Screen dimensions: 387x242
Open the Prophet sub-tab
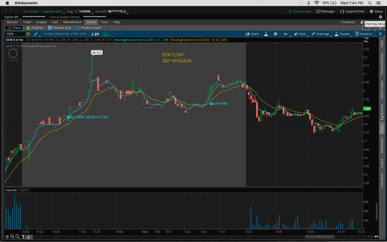coord(35,28)
